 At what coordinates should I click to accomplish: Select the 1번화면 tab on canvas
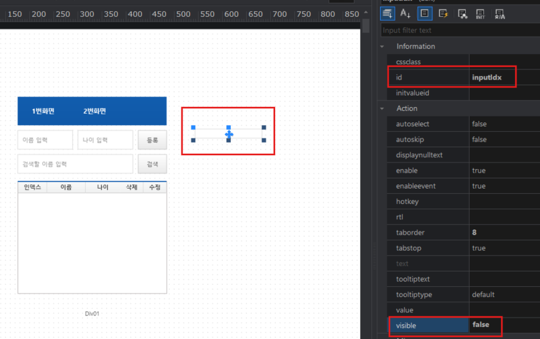[43, 111]
